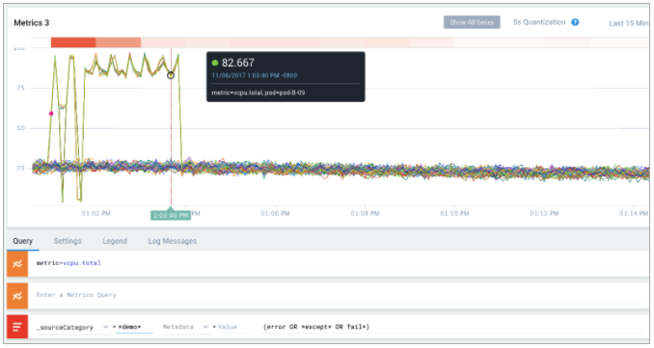Click the Metrics 3 panel title
This screenshot has height=348, width=654.
(31, 23)
